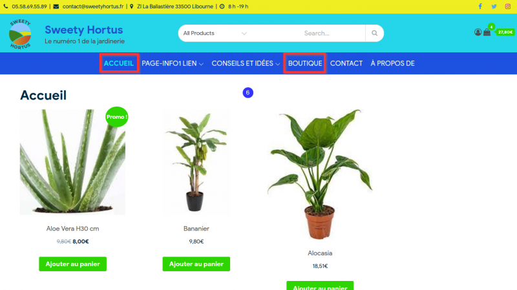This screenshot has width=517, height=290.
Task: Click the 27,80€ cart total badge
Action: point(505,32)
